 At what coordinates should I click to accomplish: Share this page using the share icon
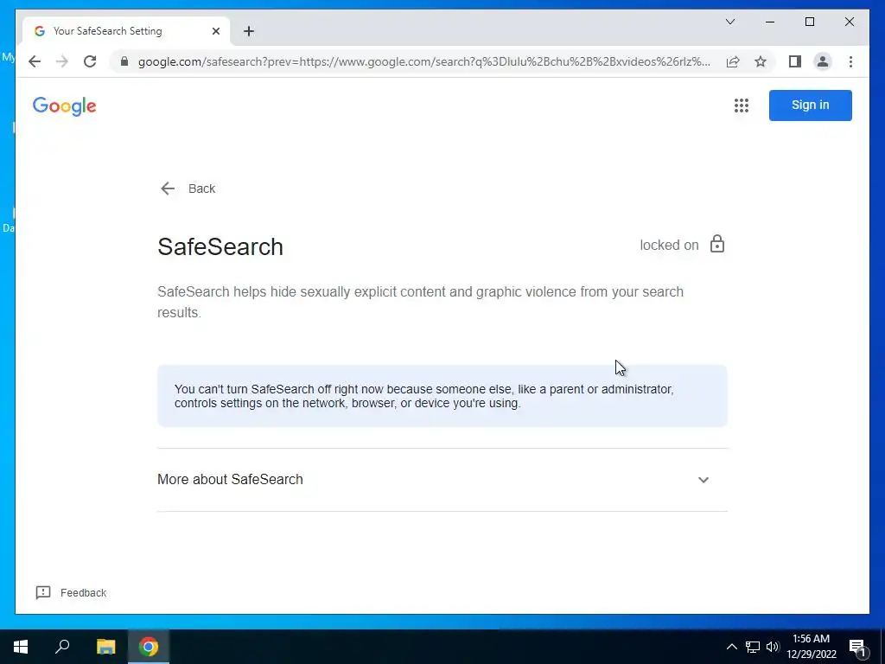point(733,61)
